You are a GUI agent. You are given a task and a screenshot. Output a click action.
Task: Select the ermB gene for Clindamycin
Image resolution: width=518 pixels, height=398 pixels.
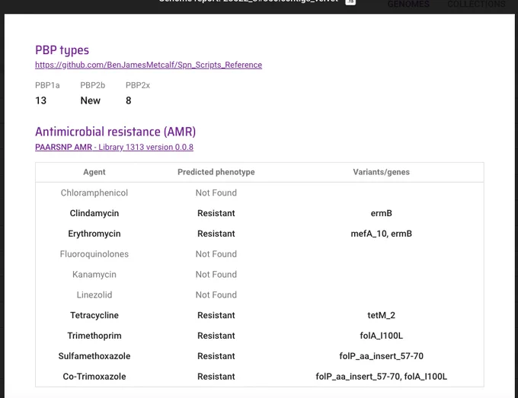[x=381, y=213]
